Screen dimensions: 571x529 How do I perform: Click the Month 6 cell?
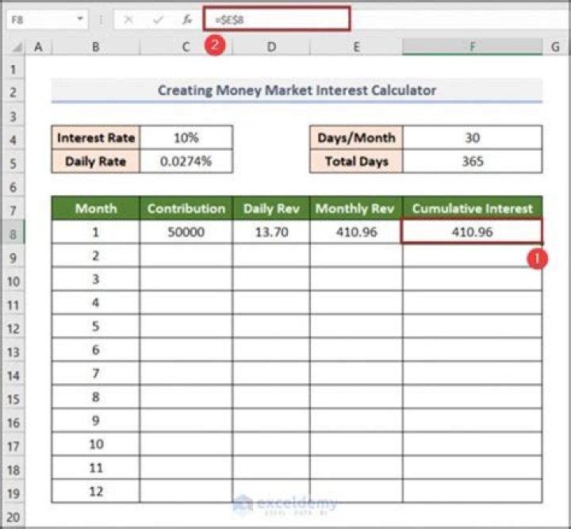pos(95,350)
